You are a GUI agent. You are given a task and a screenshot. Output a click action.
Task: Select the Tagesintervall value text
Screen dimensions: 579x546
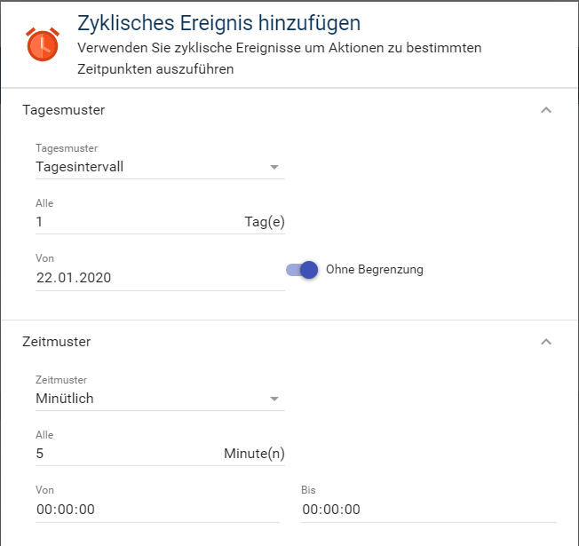80,167
